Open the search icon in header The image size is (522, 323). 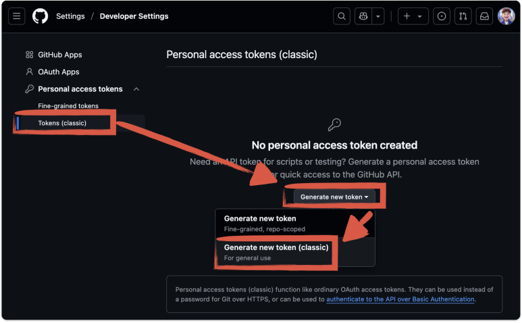click(342, 16)
